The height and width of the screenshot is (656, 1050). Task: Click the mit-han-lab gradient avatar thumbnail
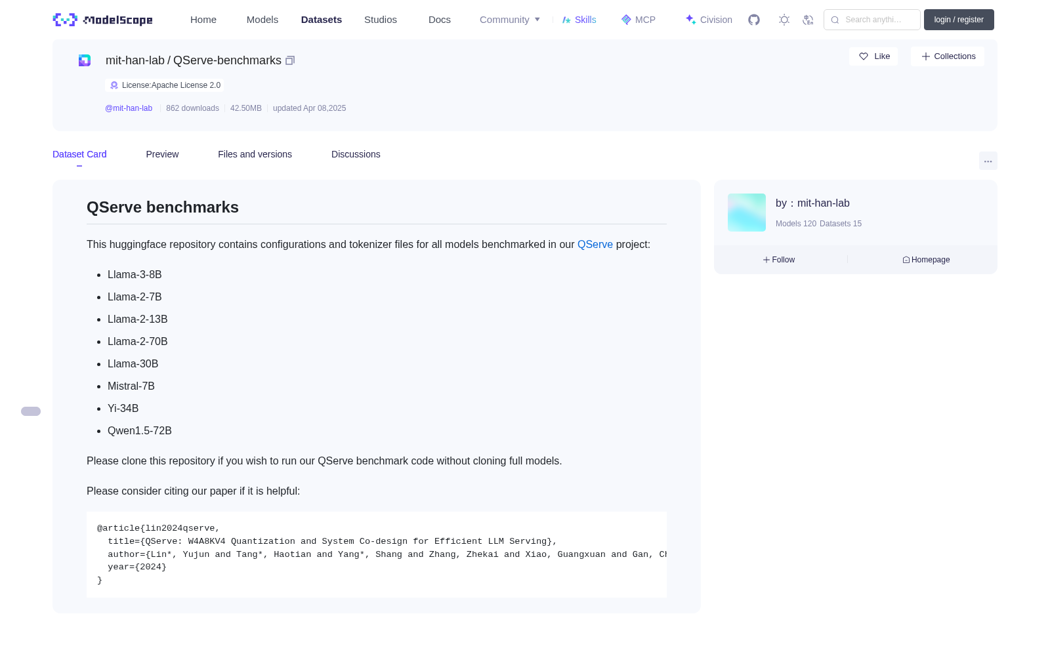[747, 213]
